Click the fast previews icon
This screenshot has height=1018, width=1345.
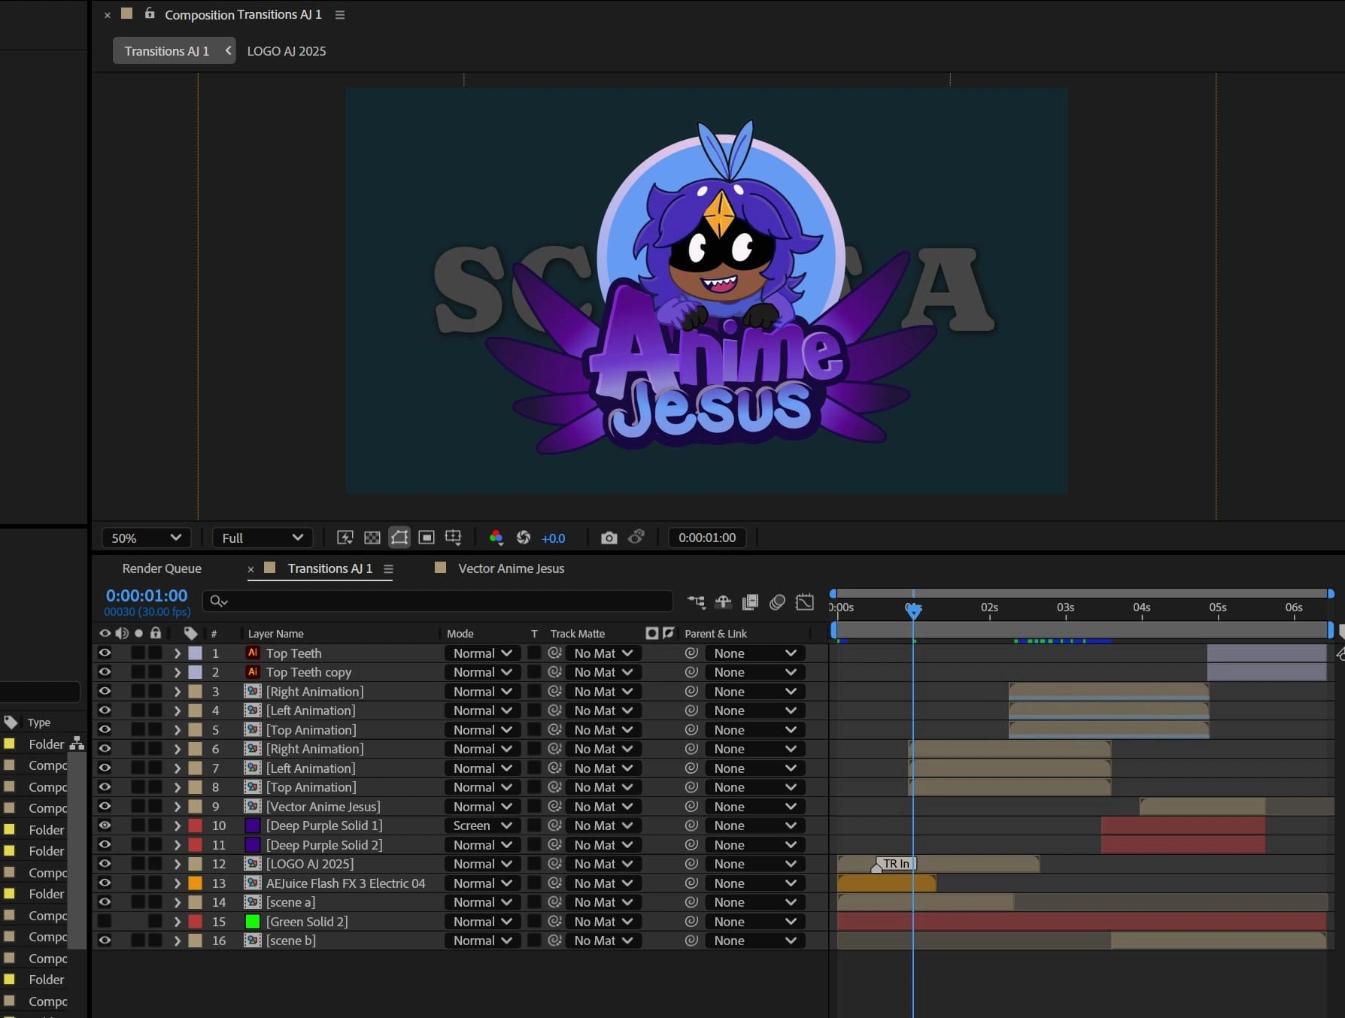345,538
